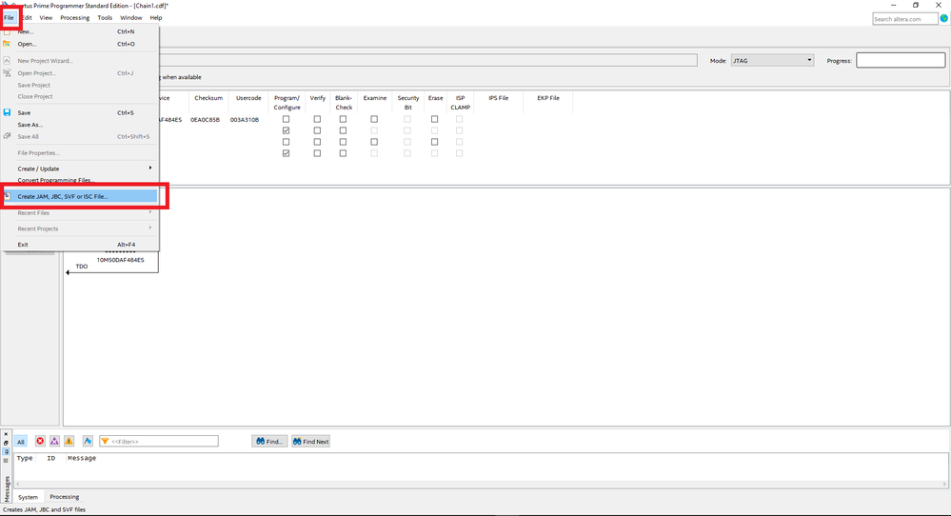This screenshot has width=951, height=516.
Task: Tick Blank-Check in the fourth row
Action: click(x=344, y=153)
